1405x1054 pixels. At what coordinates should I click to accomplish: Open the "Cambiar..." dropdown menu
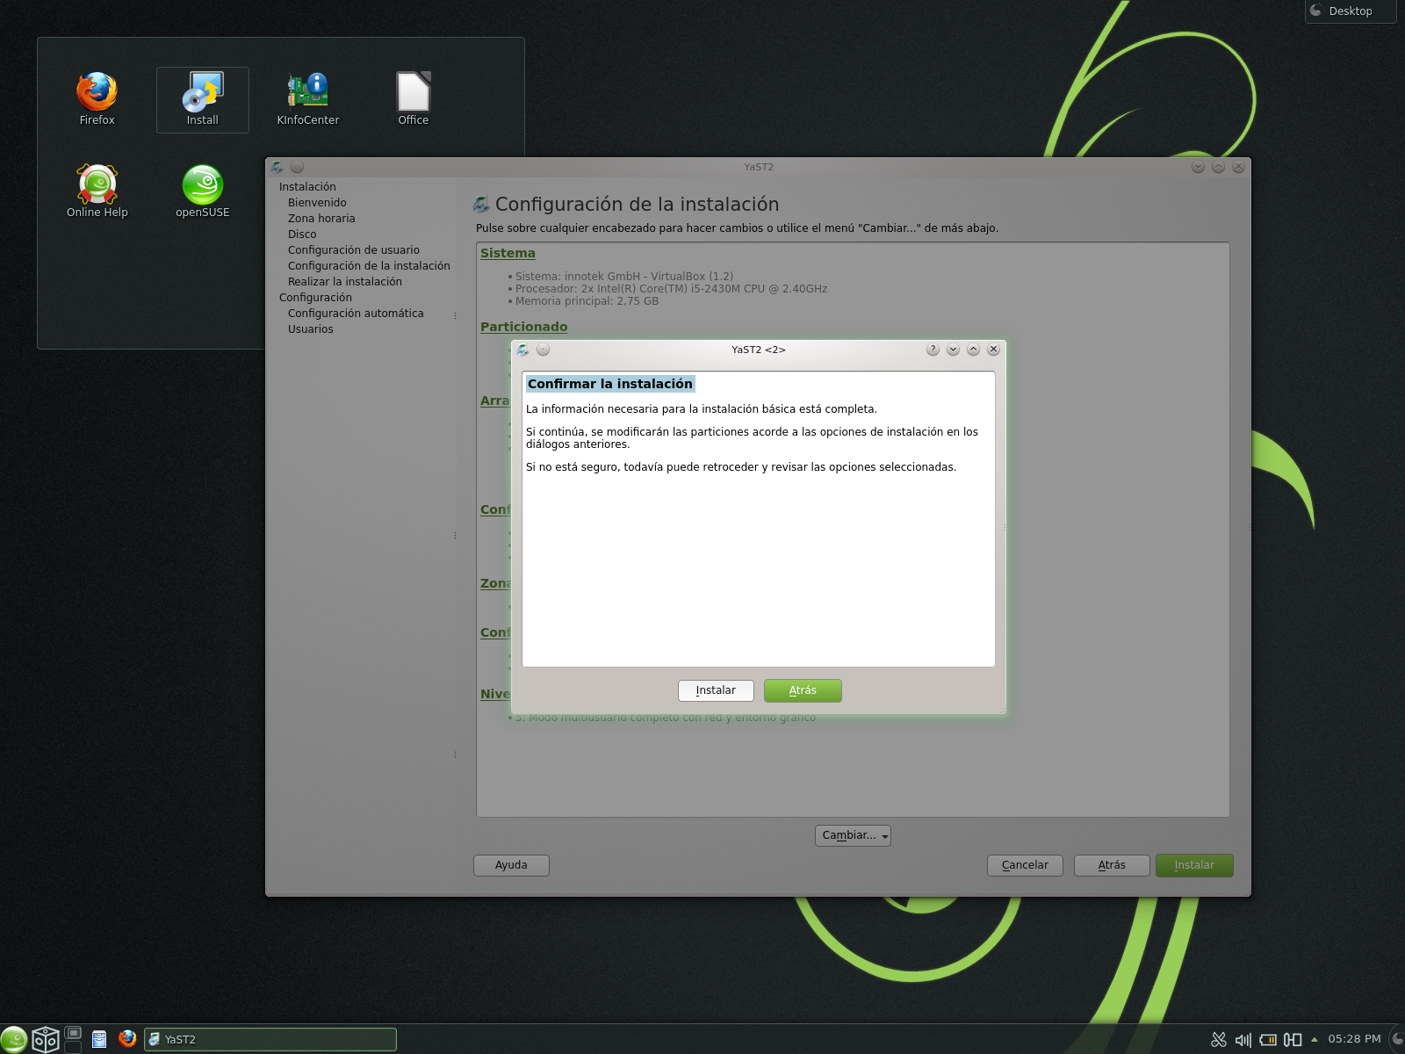[852, 835]
